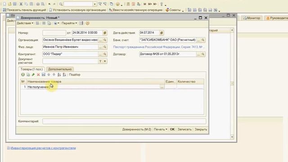Click Установить основную организацию
The width and height of the screenshot is (288, 162).
(77, 10)
